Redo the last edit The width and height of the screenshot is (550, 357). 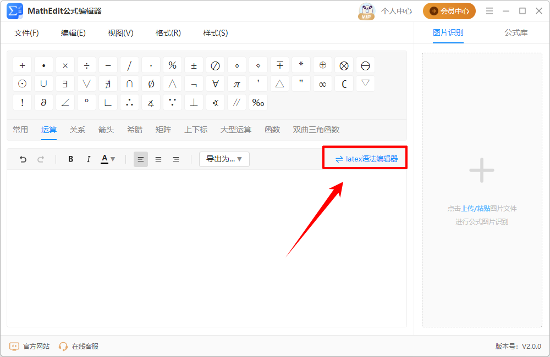click(41, 159)
